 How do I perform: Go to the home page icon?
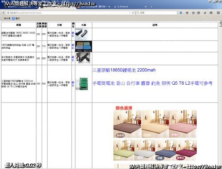[x=187, y=13]
